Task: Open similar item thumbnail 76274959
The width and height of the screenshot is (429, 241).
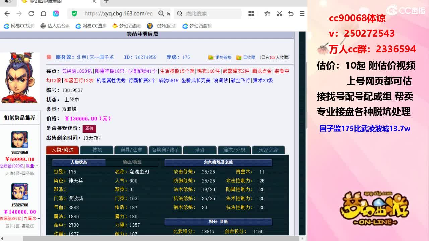Action: click(x=20, y=140)
